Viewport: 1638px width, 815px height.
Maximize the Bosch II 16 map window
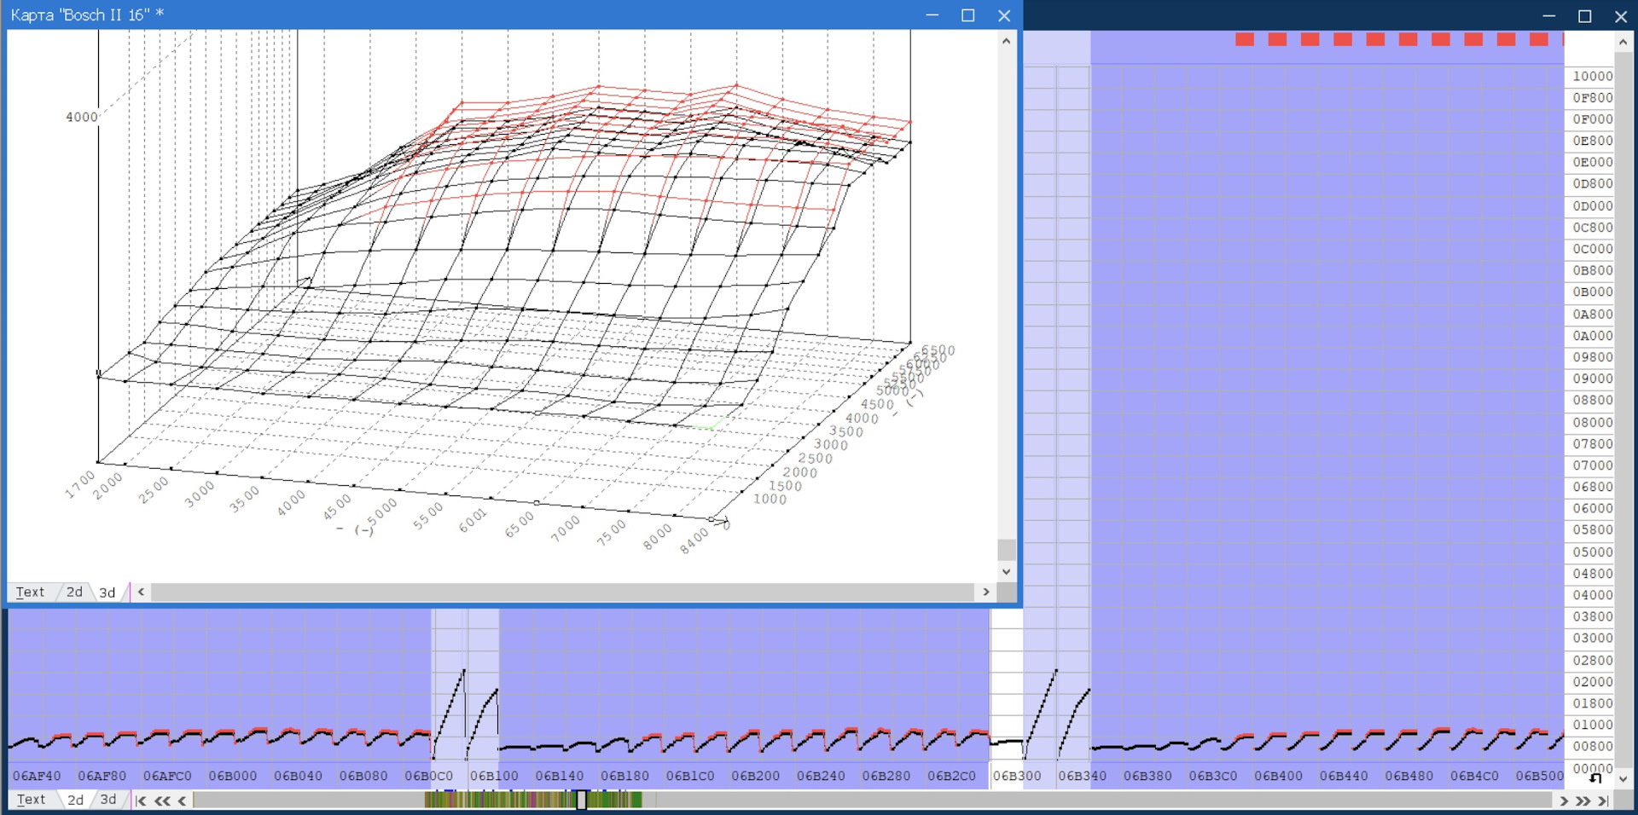967,15
